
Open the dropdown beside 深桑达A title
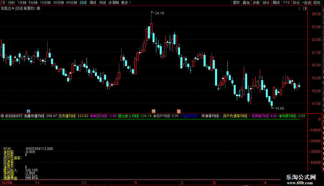pyautogui.click(x=38, y=9)
